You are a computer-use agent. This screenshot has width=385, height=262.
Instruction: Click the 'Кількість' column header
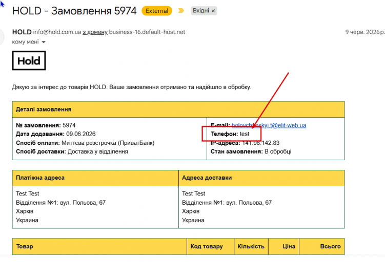[251, 246]
